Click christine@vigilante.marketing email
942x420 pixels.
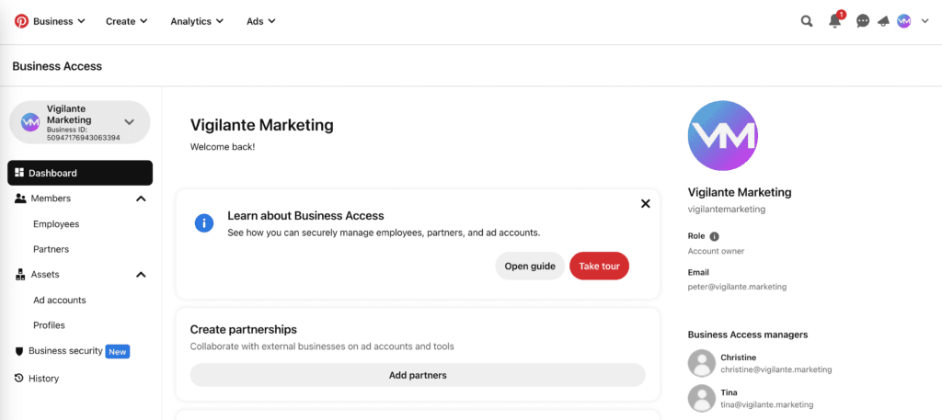pyautogui.click(x=776, y=369)
